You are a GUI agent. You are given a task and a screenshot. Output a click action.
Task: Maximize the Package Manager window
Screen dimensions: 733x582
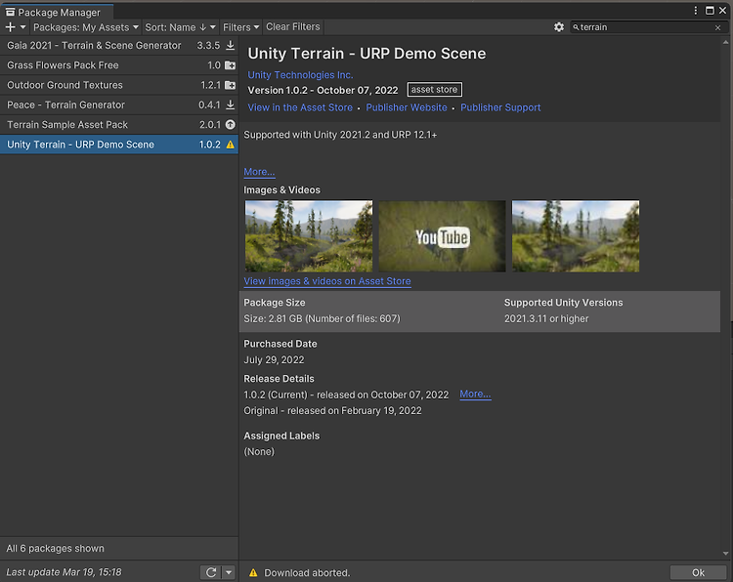(710, 11)
